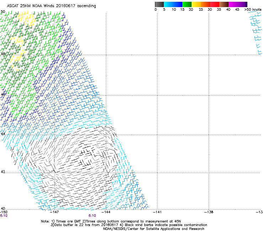Viewport: 263px width, 231px height.
Task: Click the magenta 40-45 knots color segment
Action: coord(233,4)
